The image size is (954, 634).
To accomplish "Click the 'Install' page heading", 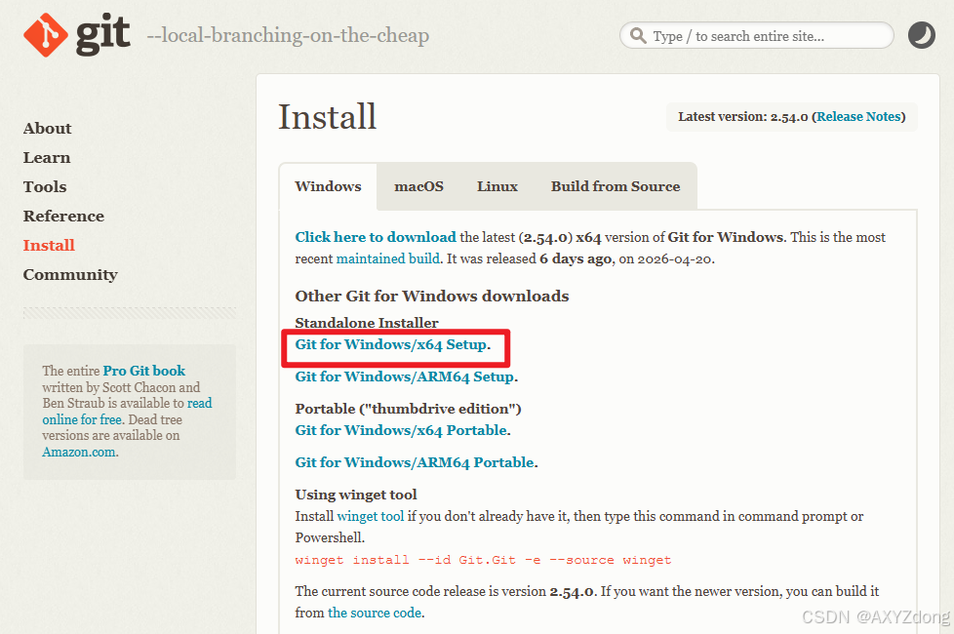I will point(328,116).
